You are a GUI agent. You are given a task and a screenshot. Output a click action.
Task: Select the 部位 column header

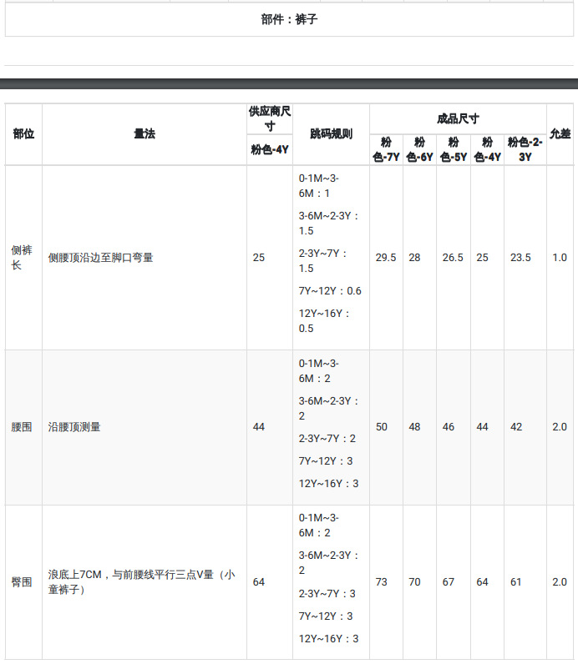click(23, 133)
